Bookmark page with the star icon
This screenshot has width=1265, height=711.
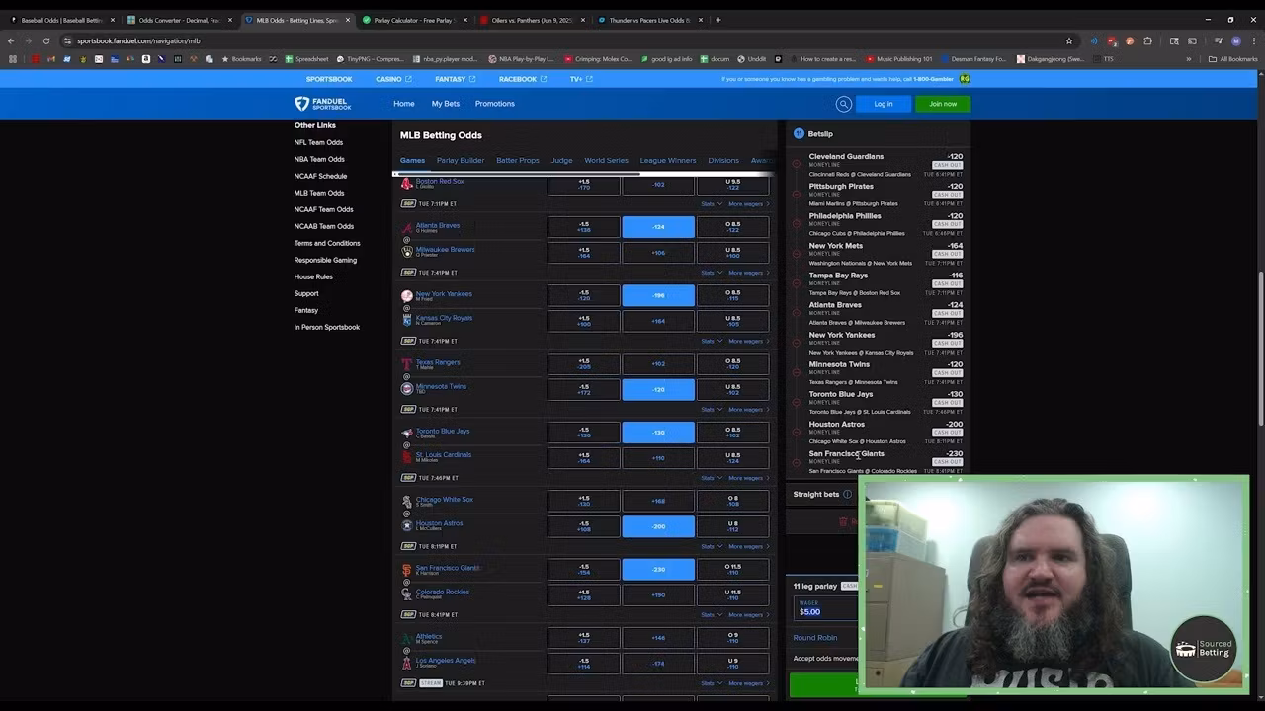click(1068, 40)
